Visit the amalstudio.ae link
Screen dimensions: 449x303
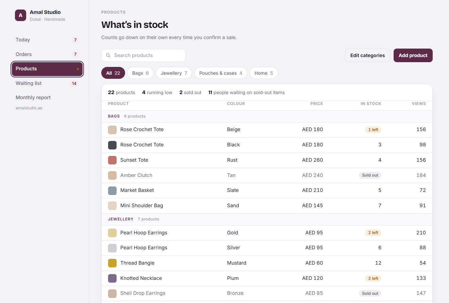[x=29, y=108]
